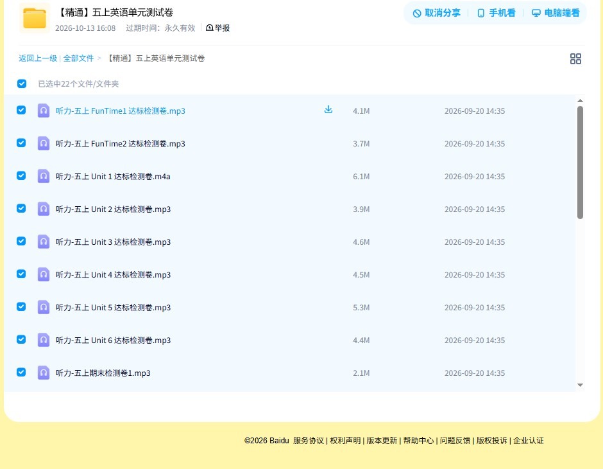Open 服务协议 footer link
The width and height of the screenshot is (603, 469).
click(309, 441)
